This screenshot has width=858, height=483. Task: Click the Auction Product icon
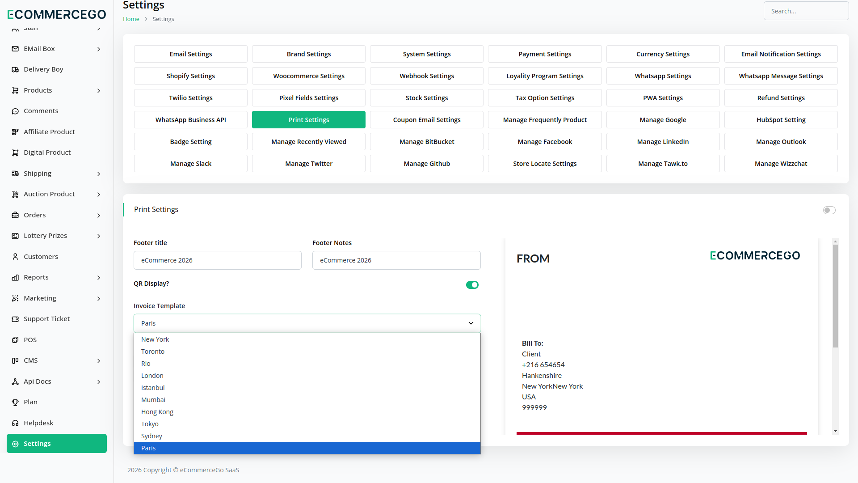(x=15, y=194)
